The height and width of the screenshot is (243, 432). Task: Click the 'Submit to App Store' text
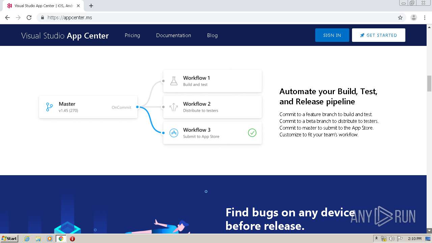coord(201,137)
